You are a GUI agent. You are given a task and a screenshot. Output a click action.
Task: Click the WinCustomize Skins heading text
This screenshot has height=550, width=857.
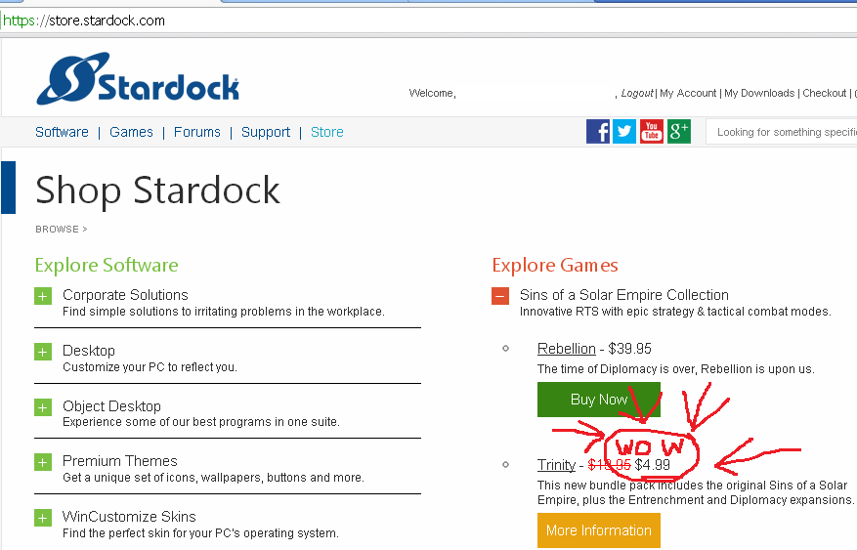129,517
